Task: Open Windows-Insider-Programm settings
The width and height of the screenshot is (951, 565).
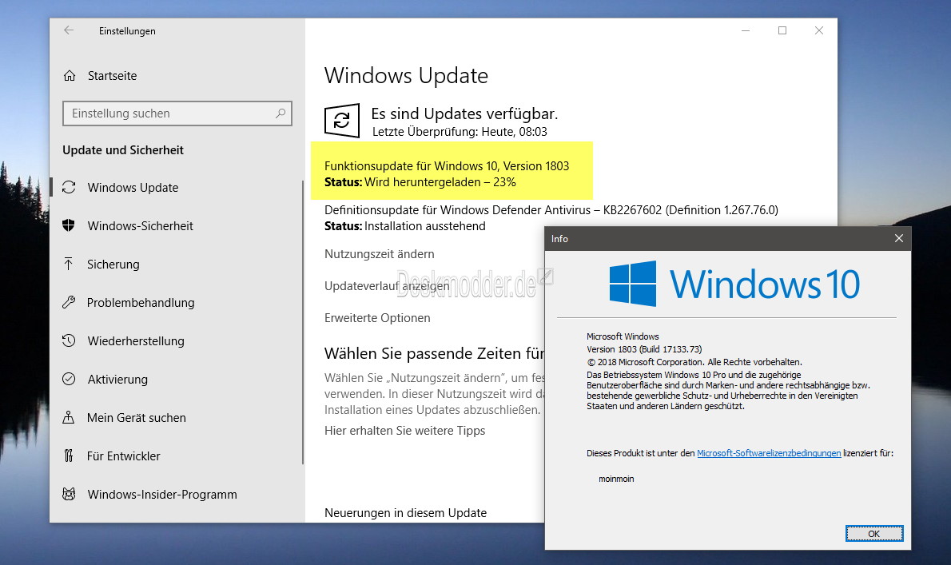Action: [x=162, y=494]
